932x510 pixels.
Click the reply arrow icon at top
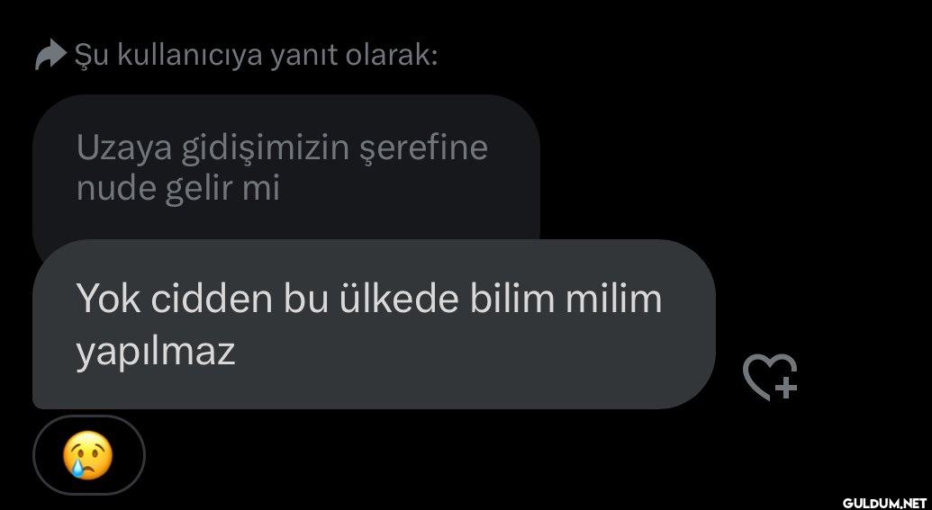pos(50,55)
